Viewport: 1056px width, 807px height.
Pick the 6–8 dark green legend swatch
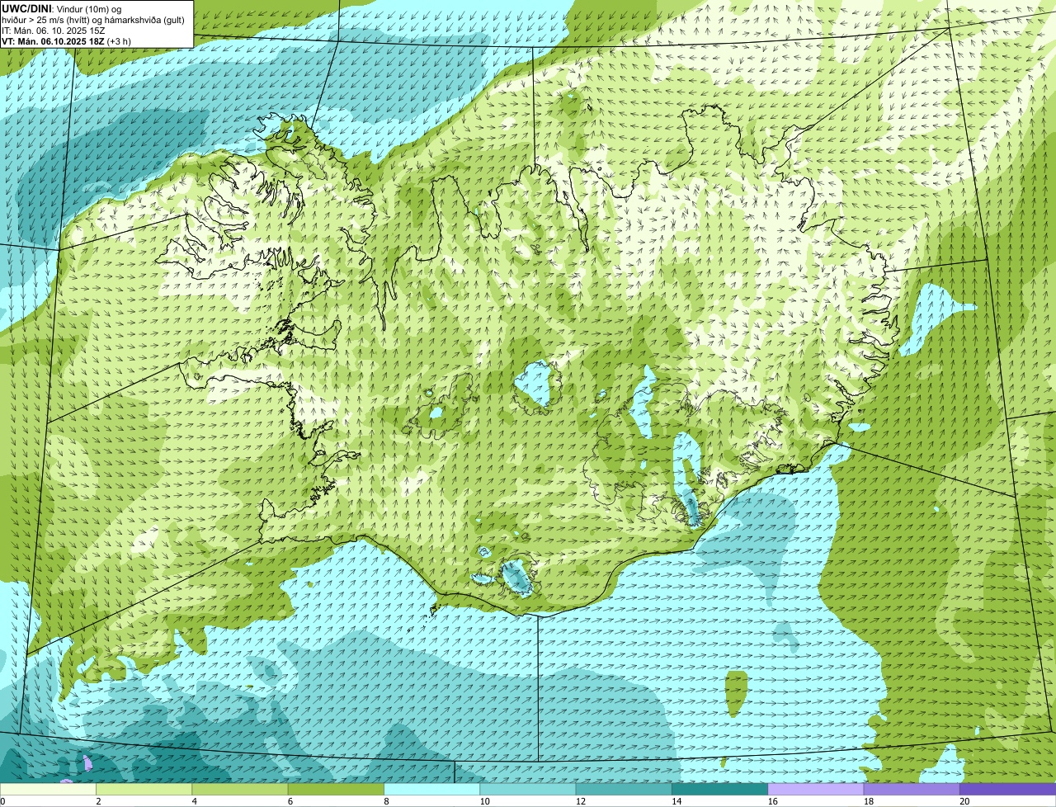click(x=337, y=790)
